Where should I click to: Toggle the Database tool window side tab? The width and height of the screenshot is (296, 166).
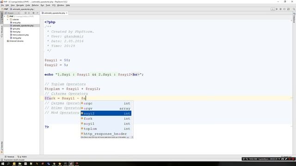point(294,18)
